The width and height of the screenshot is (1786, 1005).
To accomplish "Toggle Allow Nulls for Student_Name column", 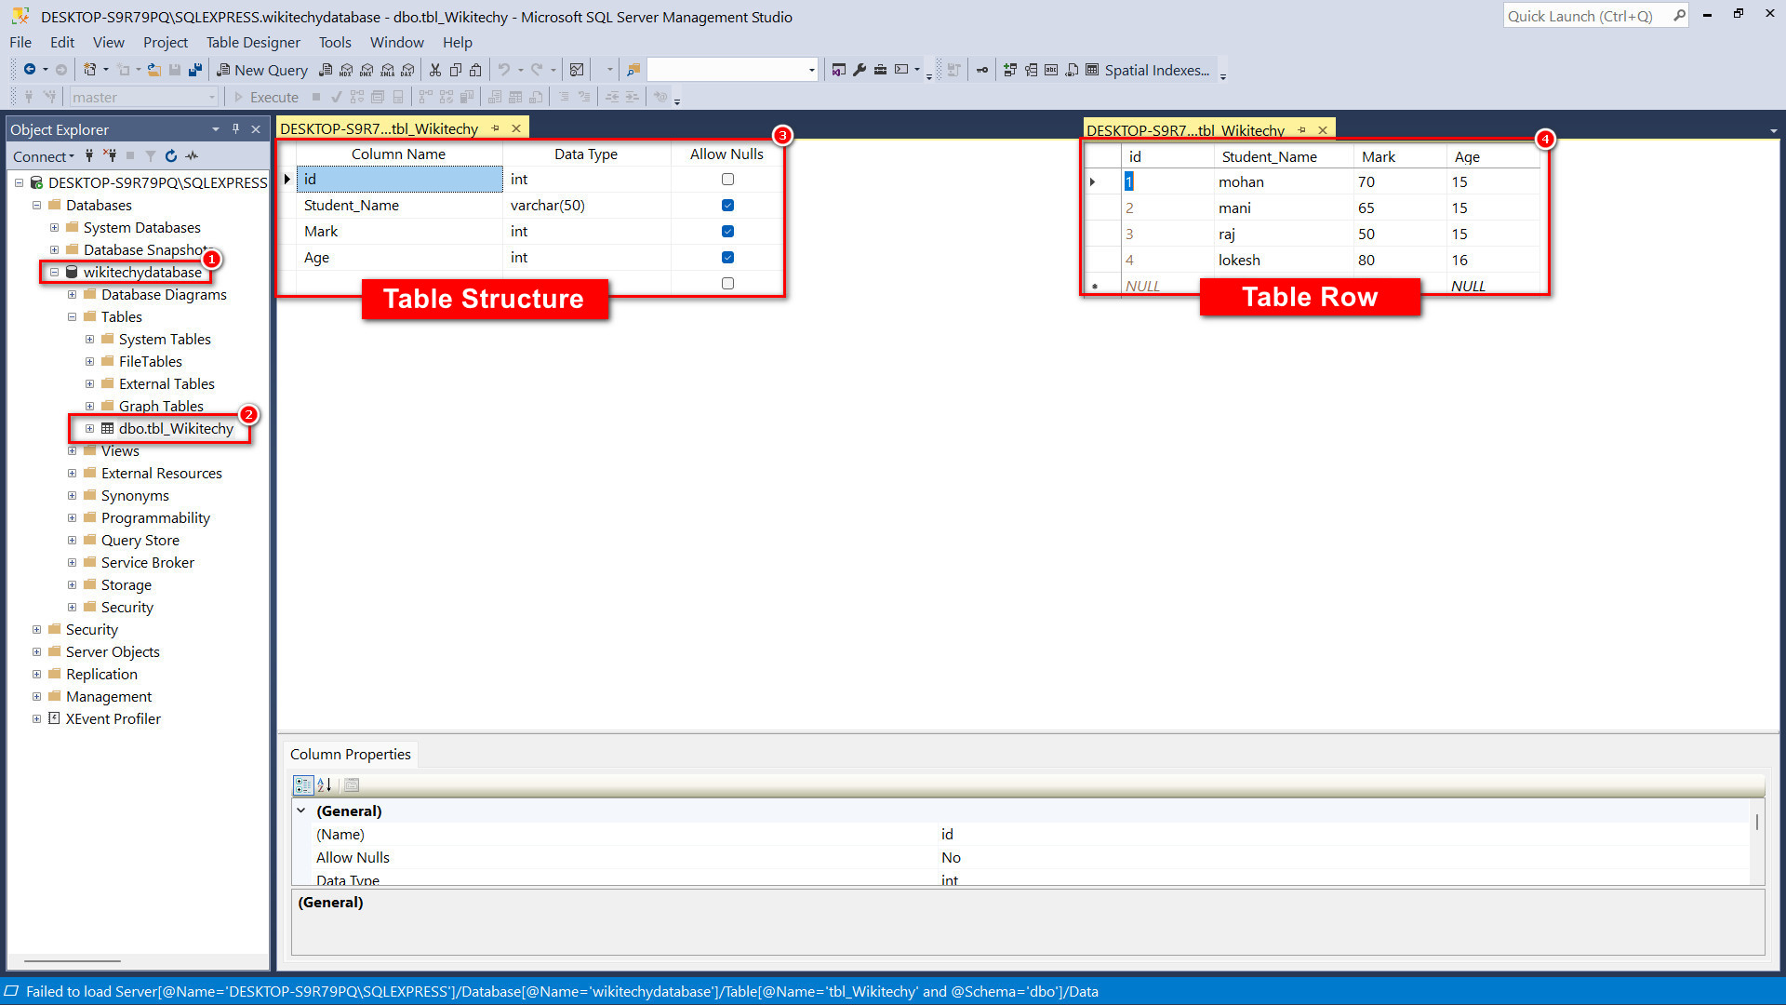I will 727,205.
